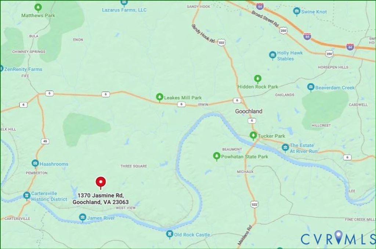Select the James River point icon
Viewport: 376px width, 249px height.
click(x=83, y=218)
